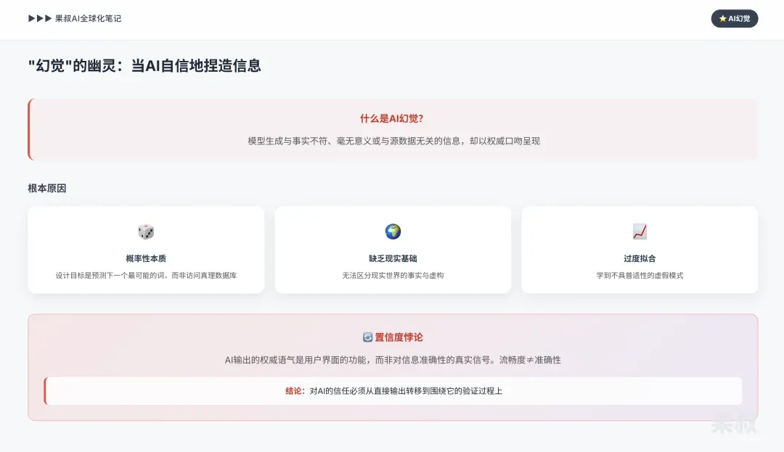Screen dimensions: 784x452
Task: Click the 果叔 watermark logo
Action: click(733, 423)
